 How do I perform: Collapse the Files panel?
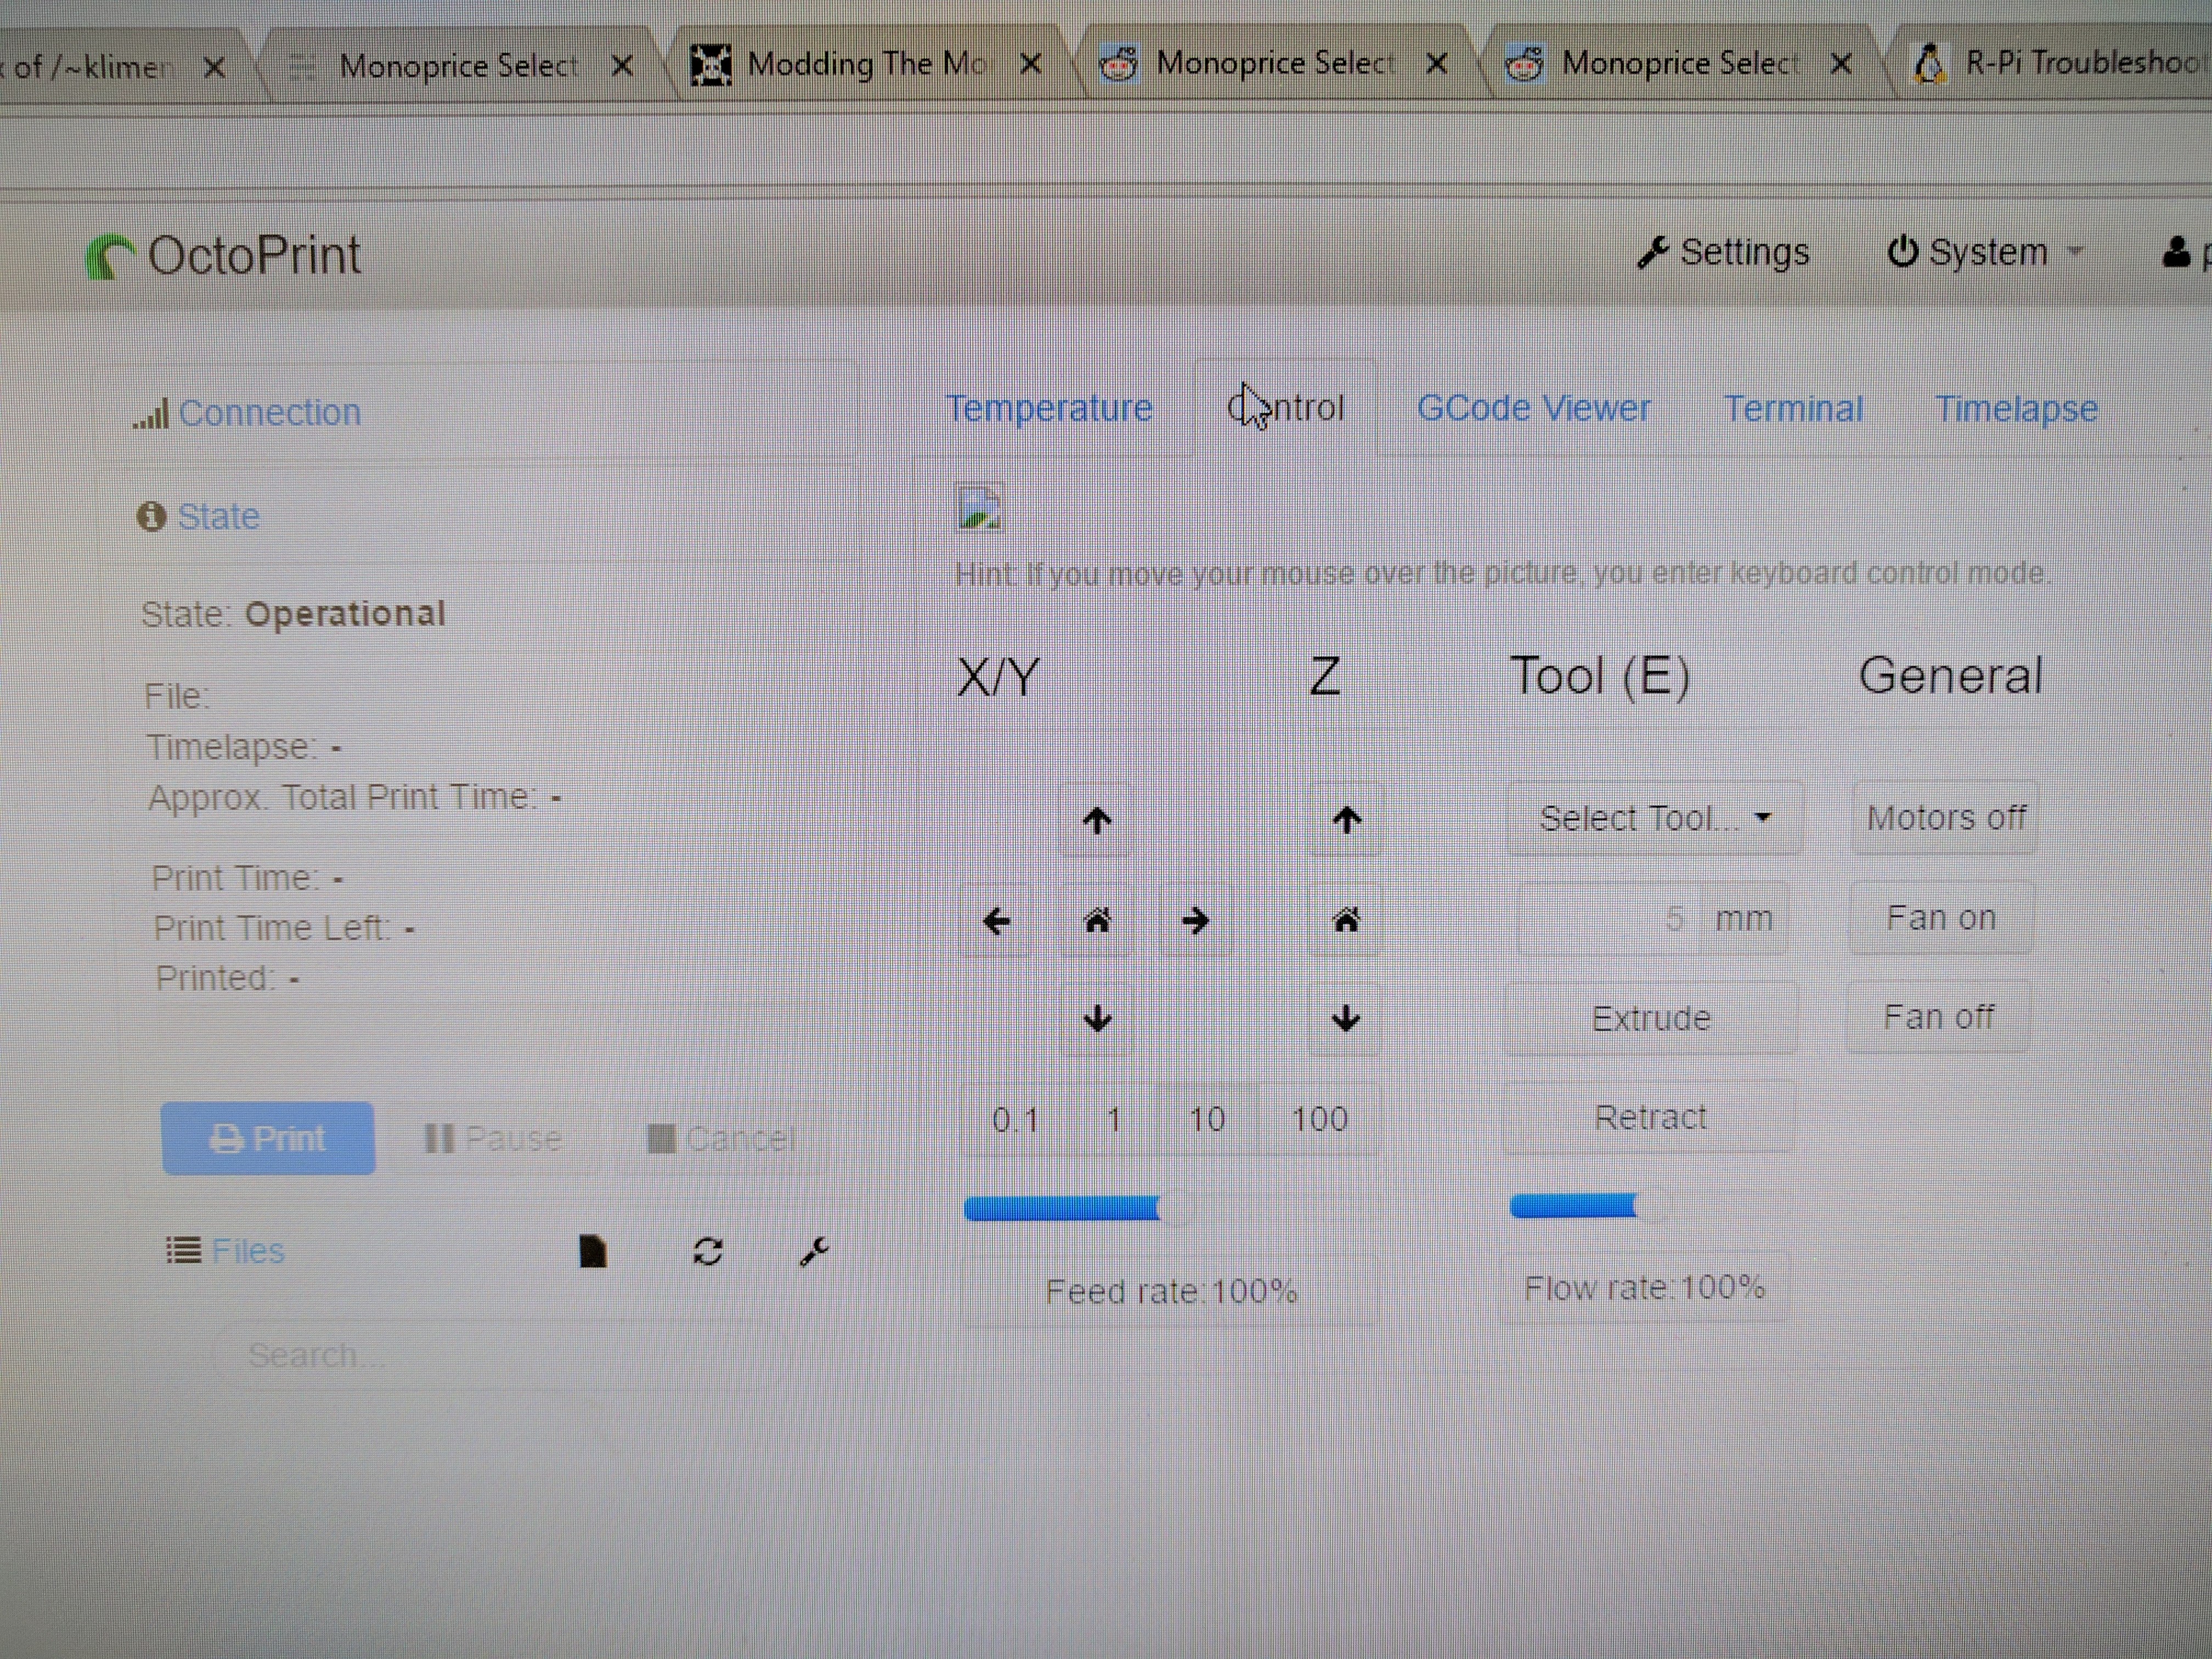pyautogui.click(x=248, y=1250)
